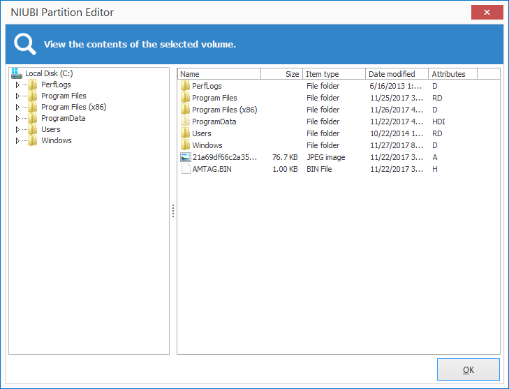Click the 76.7 KB size cell
509x389 pixels.
point(285,157)
